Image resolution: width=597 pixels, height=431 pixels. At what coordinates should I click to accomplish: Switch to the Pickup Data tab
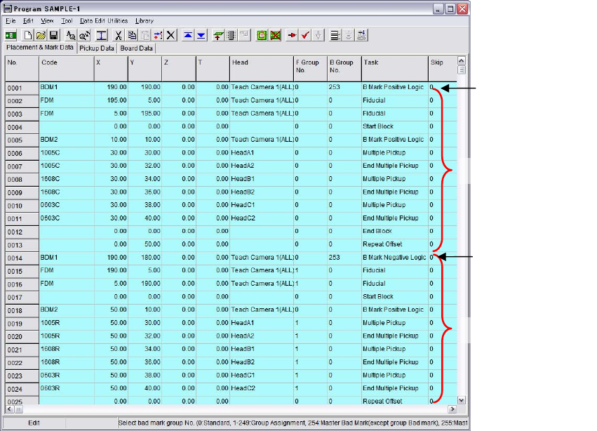[x=97, y=48]
